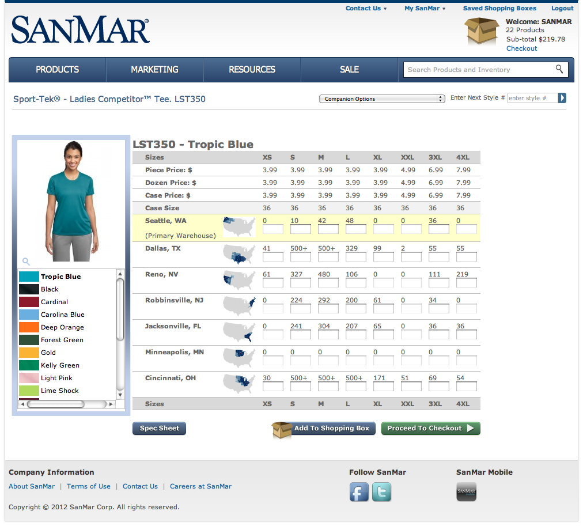Click color list scroll right arrow

111,404
